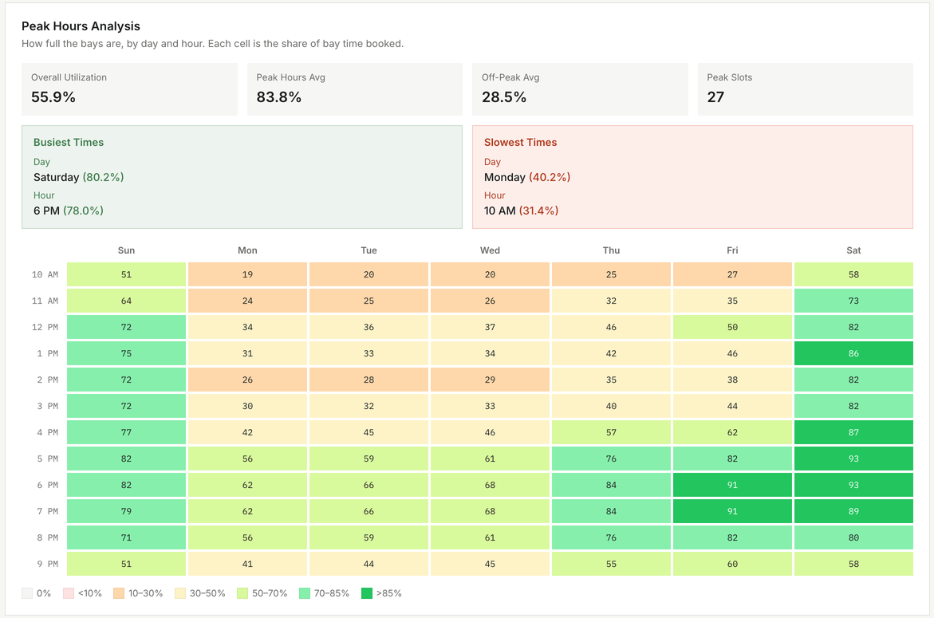This screenshot has height=618, width=934.
Task: Click the 6 PM row label
Action: click(x=48, y=485)
